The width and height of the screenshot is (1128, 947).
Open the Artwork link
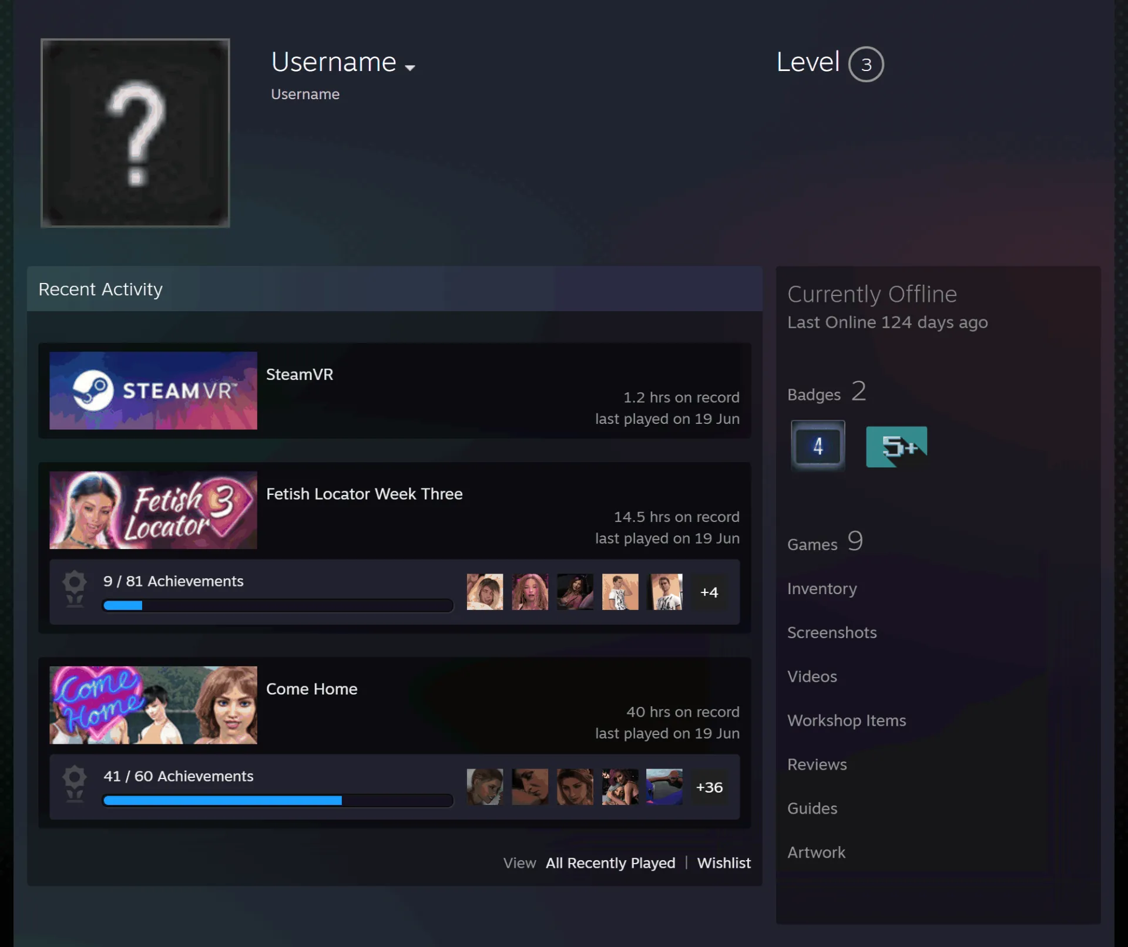click(816, 853)
